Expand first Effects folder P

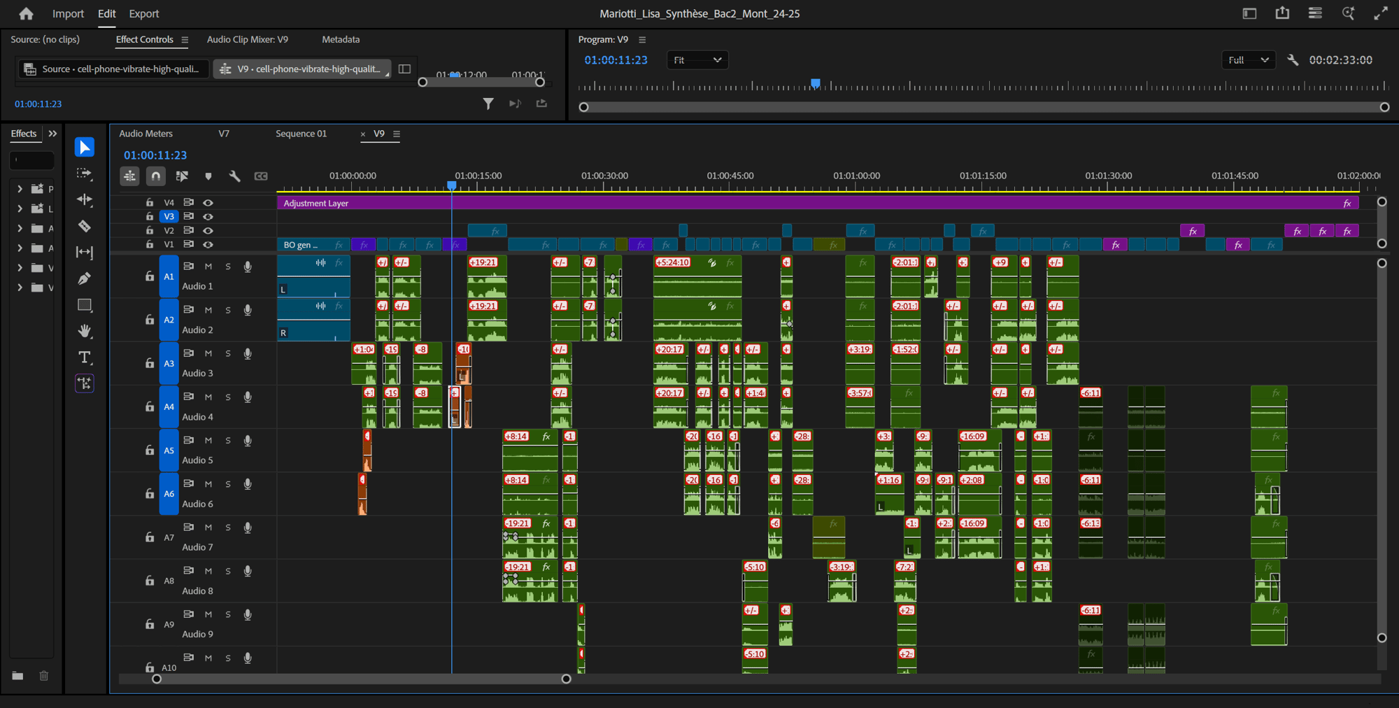click(20, 189)
